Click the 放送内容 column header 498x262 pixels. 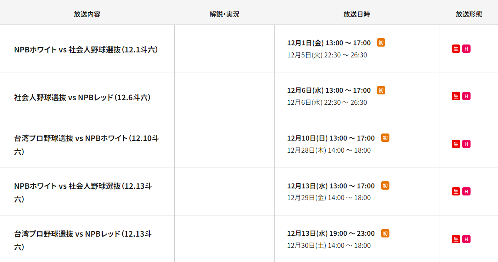tap(87, 14)
